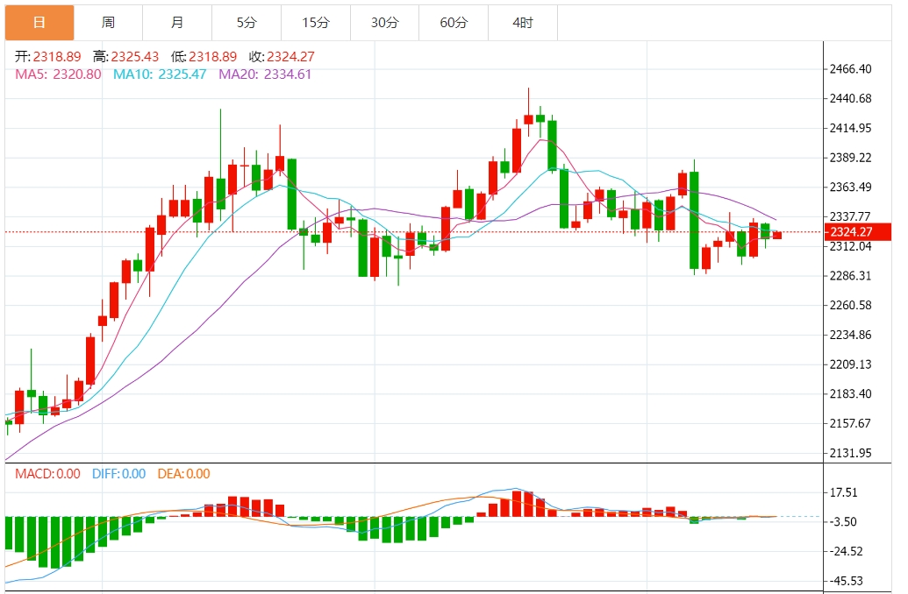Click the latest candlestick at the chart's right end
This screenshot has width=908, height=594.
[777, 236]
